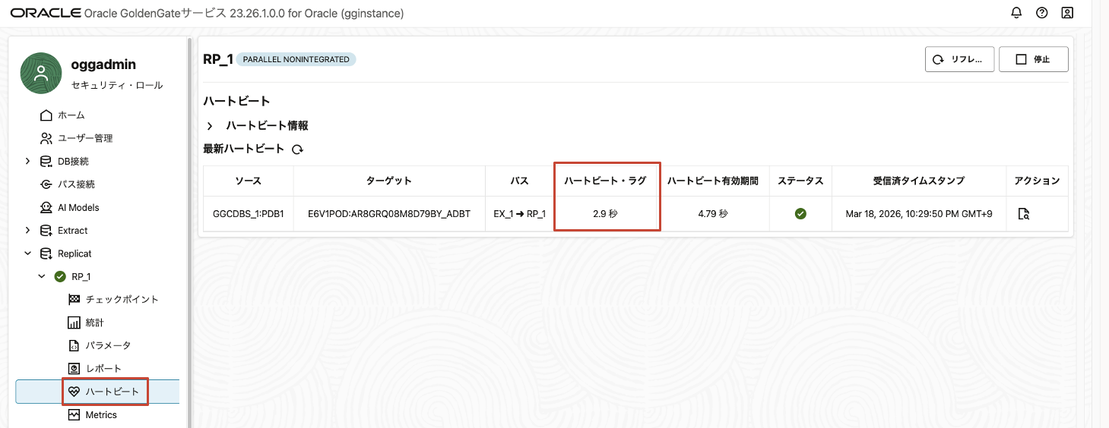Select GGCDBS_1:PDB1 source cell

[x=248, y=214]
